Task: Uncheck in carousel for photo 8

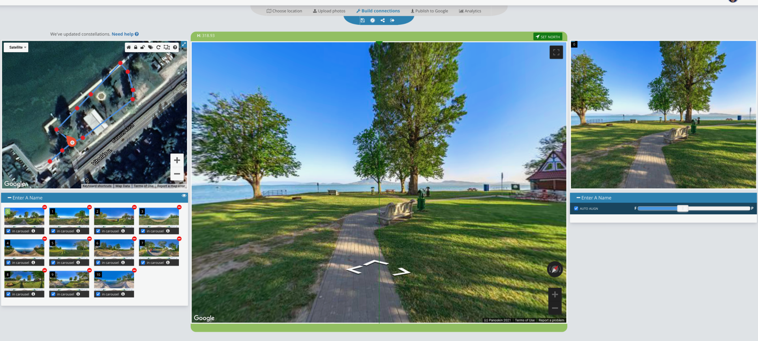Action: pos(8,294)
